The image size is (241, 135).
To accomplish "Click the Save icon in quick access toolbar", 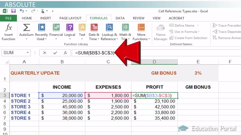I will point(13,11).
